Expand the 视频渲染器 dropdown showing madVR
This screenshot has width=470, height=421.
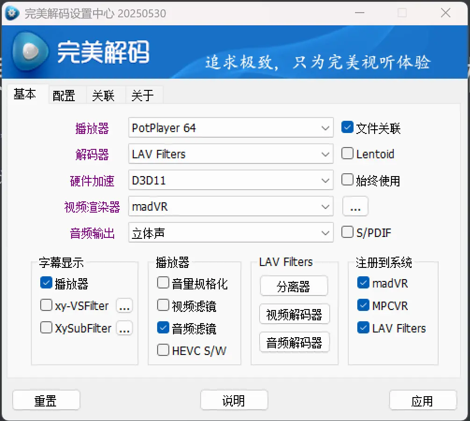point(231,207)
